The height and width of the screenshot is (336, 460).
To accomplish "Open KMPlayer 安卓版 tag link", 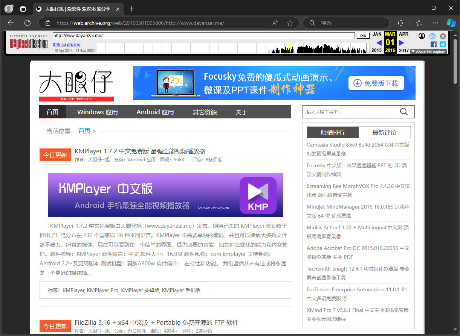I will [141, 290].
